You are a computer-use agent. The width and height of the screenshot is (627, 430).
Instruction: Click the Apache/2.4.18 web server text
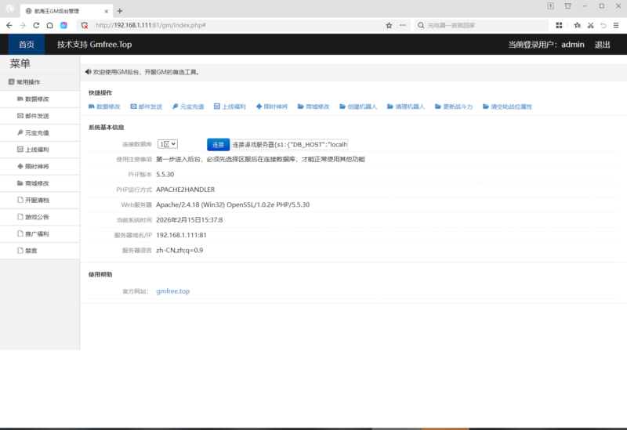[x=233, y=204]
